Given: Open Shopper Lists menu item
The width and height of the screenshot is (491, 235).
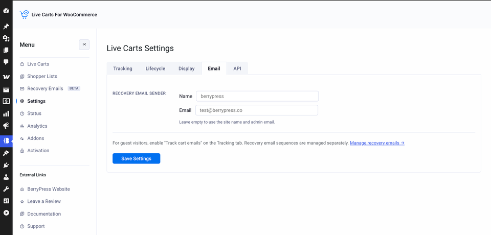Looking at the screenshot, I should coord(42,76).
